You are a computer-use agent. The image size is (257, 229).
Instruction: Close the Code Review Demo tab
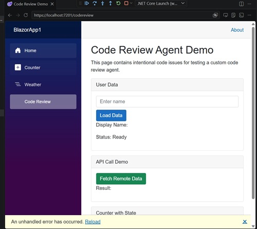pos(52,4)
